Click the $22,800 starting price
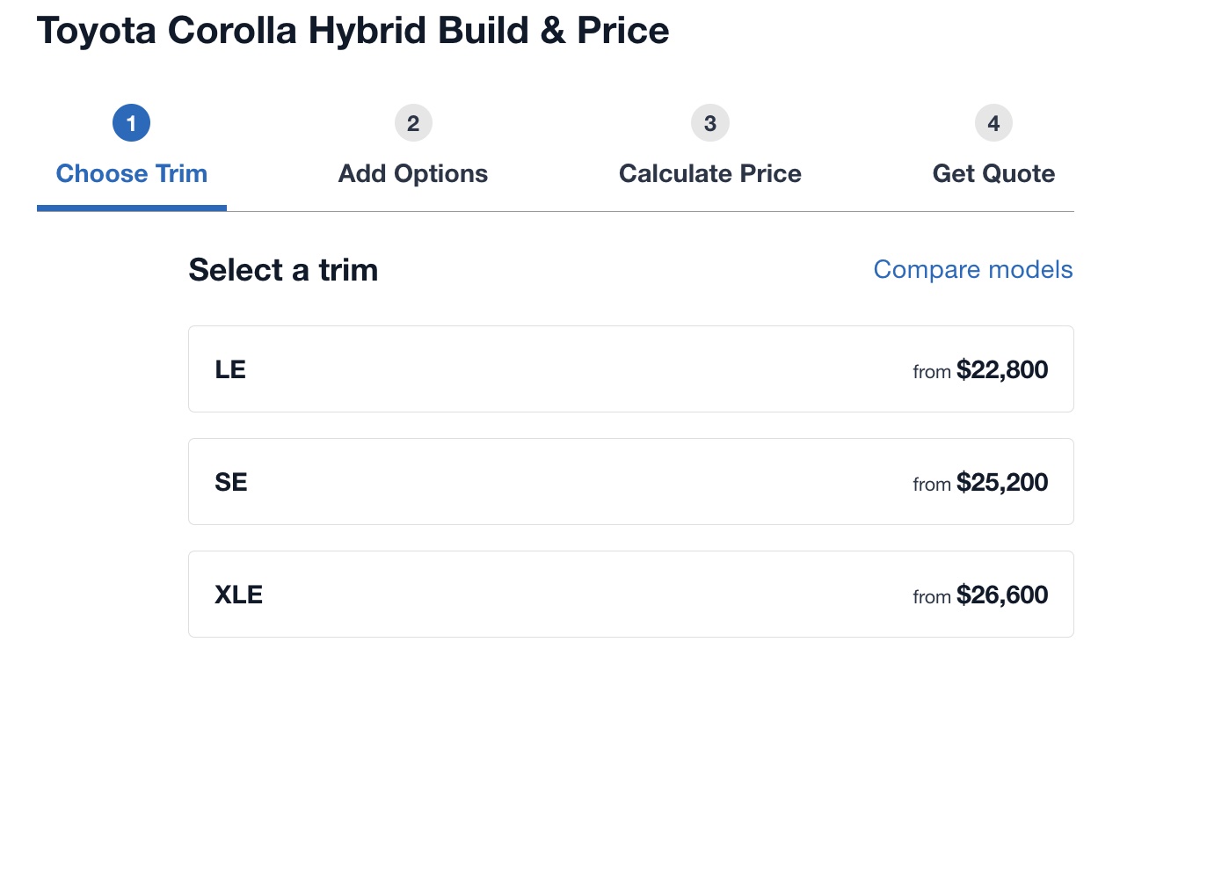1229x876 pixels. [x=1001, y=370]
